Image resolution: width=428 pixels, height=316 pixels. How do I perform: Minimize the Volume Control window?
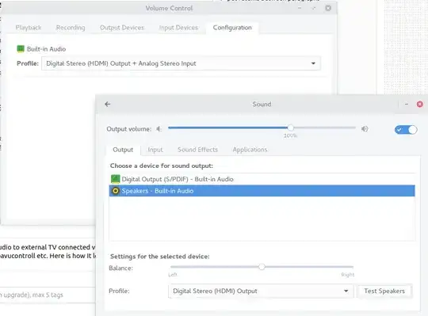[300, 8]
